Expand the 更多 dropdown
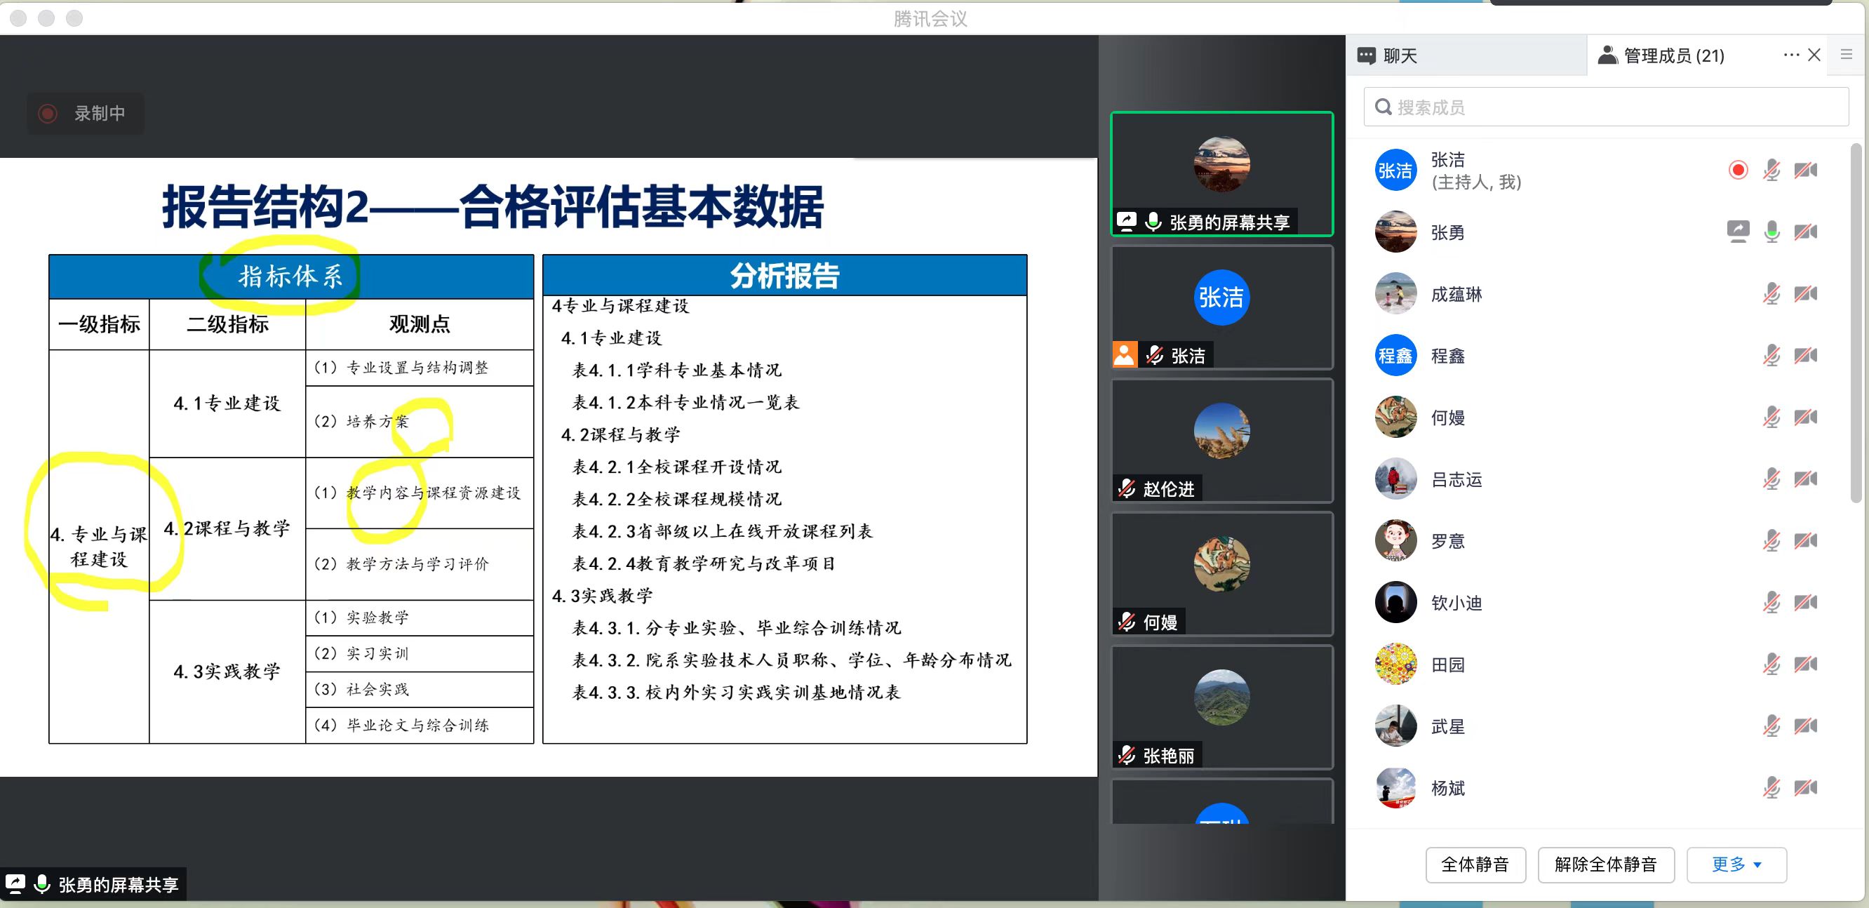The width and height of the screenshot is (1869, 908). 1736,864
